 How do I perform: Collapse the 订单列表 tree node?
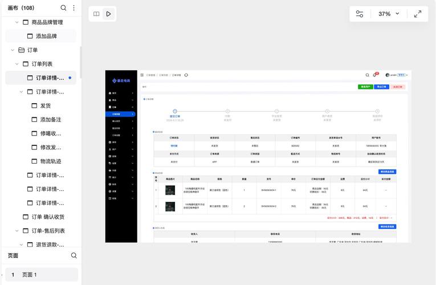coord(17,64)
